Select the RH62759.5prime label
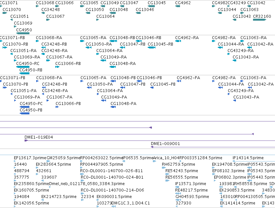 pos(178,164)
